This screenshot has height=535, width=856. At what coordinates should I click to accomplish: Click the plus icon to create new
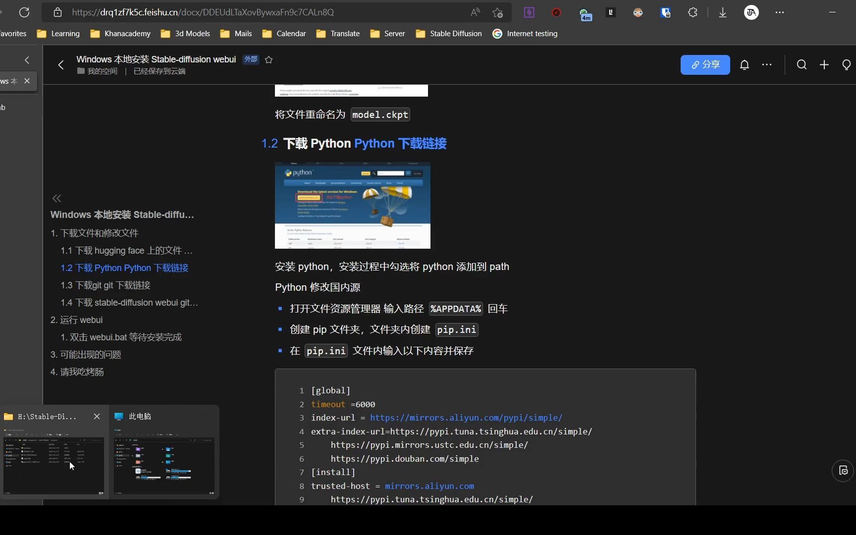[x=824, y=65]
